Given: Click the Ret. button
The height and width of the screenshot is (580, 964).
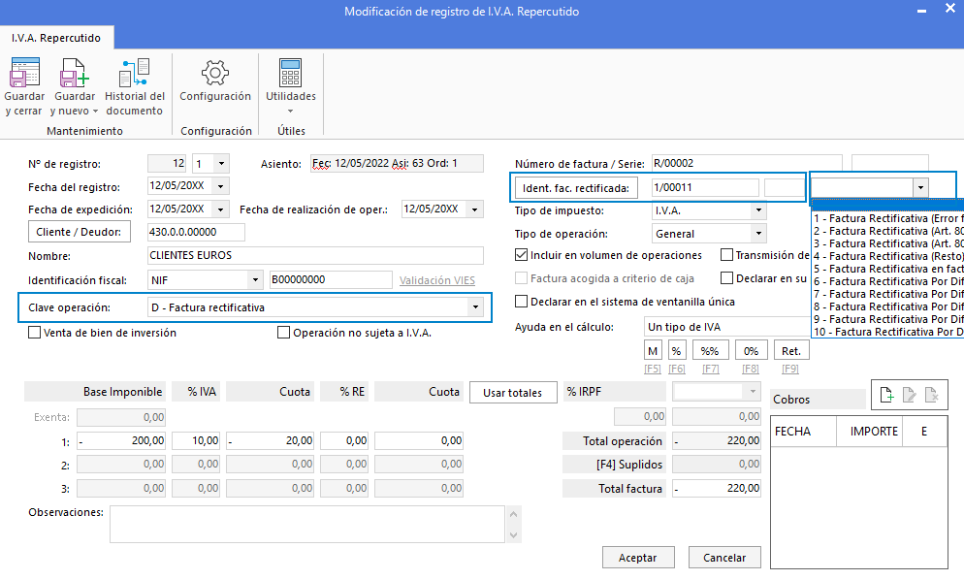Looking at the screenshot, I should (791, 350).
